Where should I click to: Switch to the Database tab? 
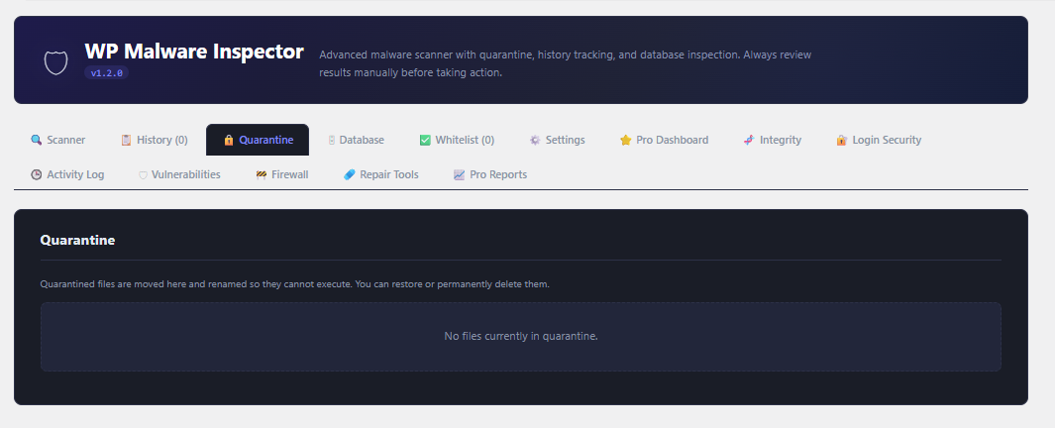pos(361,140)
